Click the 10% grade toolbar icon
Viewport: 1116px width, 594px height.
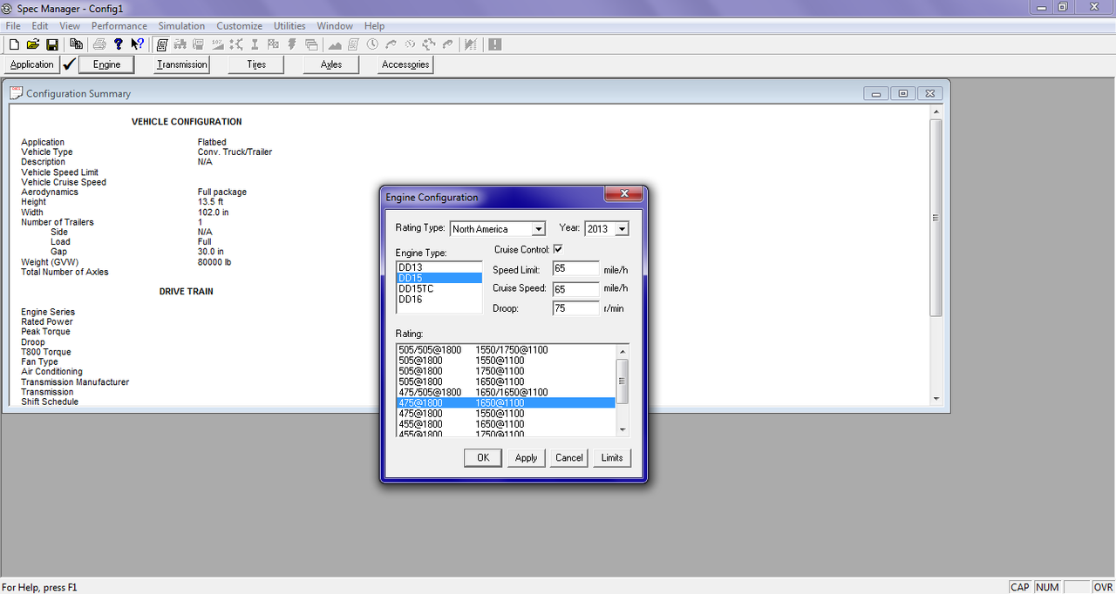(x=217, y=44)
